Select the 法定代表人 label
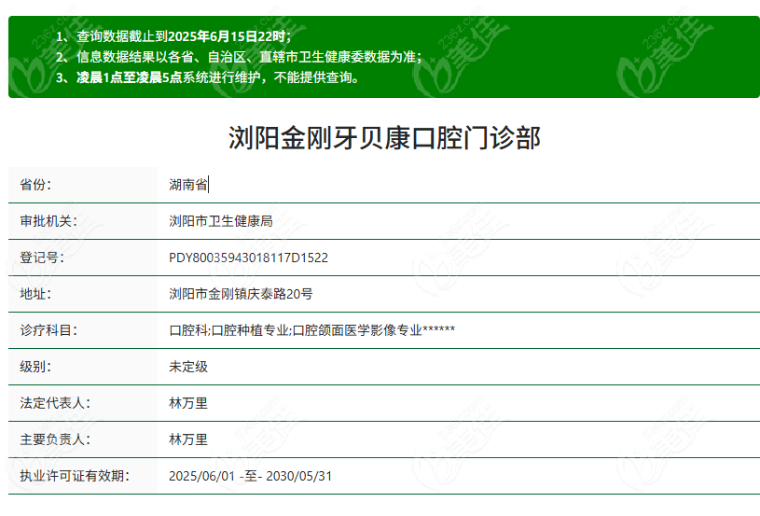The image size is (760, 516). (x=55, y=403)
